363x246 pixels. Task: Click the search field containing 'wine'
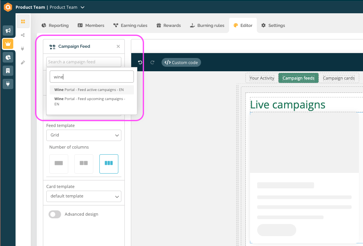pyautogui.click(x=92, y=77)
